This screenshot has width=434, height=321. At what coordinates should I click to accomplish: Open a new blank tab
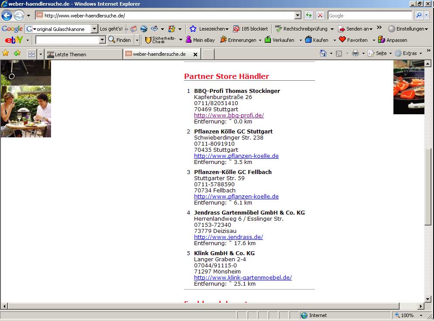point(208,55)
